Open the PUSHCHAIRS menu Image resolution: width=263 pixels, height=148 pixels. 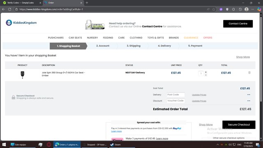point(56,38)
